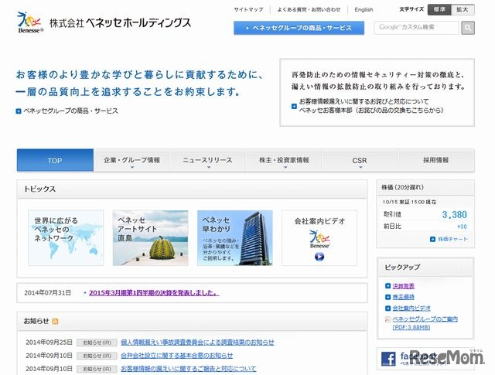
Task: Click arrow icon beside 株価チャート
Action: click(432, 239)
